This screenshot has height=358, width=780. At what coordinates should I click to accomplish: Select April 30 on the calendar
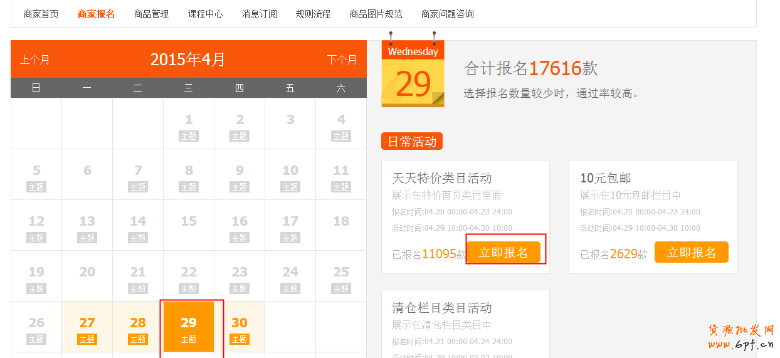click(240, 327)
